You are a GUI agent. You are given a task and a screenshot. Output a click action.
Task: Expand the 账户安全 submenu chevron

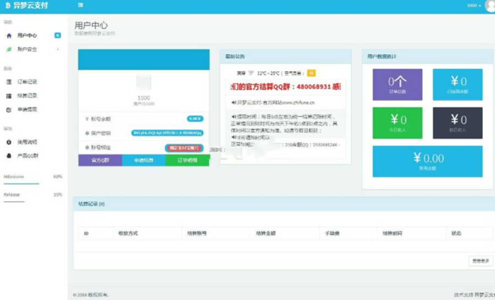[x=58, y=49]
